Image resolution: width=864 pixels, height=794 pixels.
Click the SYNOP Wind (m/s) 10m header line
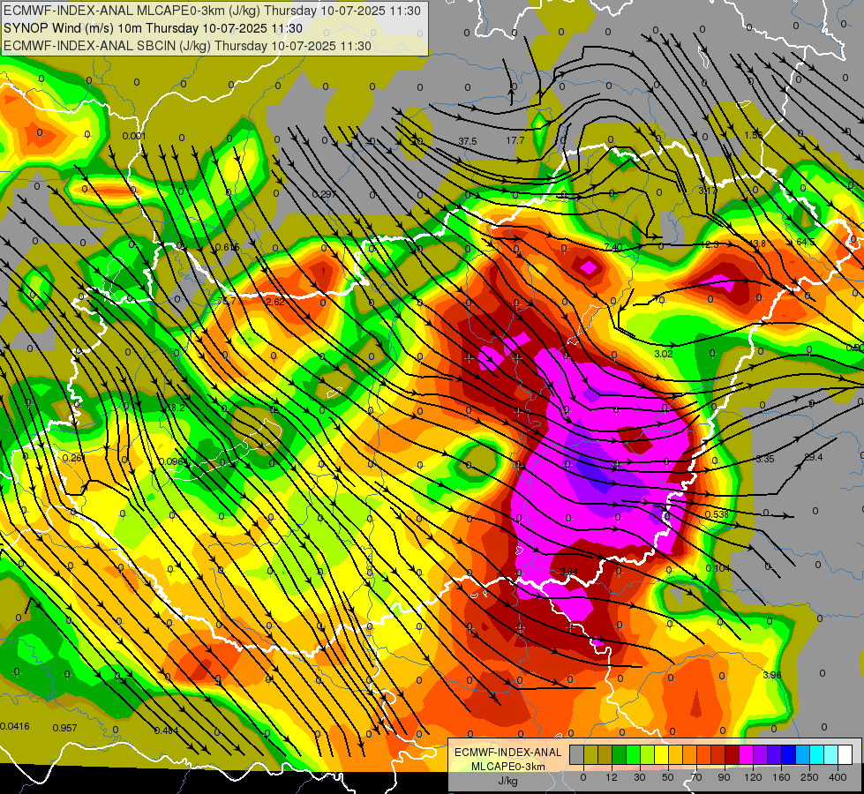tap(154, 28)
